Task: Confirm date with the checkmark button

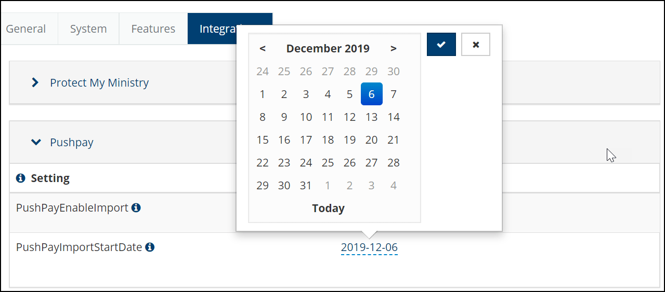Action: pos(441,45)
